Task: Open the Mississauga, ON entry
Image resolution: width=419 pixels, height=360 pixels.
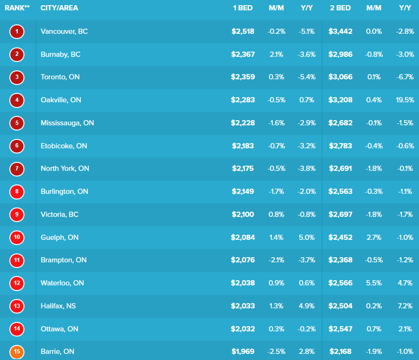Action: (x=67, y=123)
